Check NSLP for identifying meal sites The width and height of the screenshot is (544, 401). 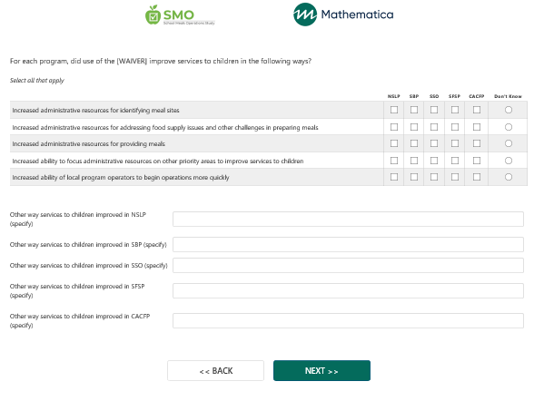click(394, 110)
